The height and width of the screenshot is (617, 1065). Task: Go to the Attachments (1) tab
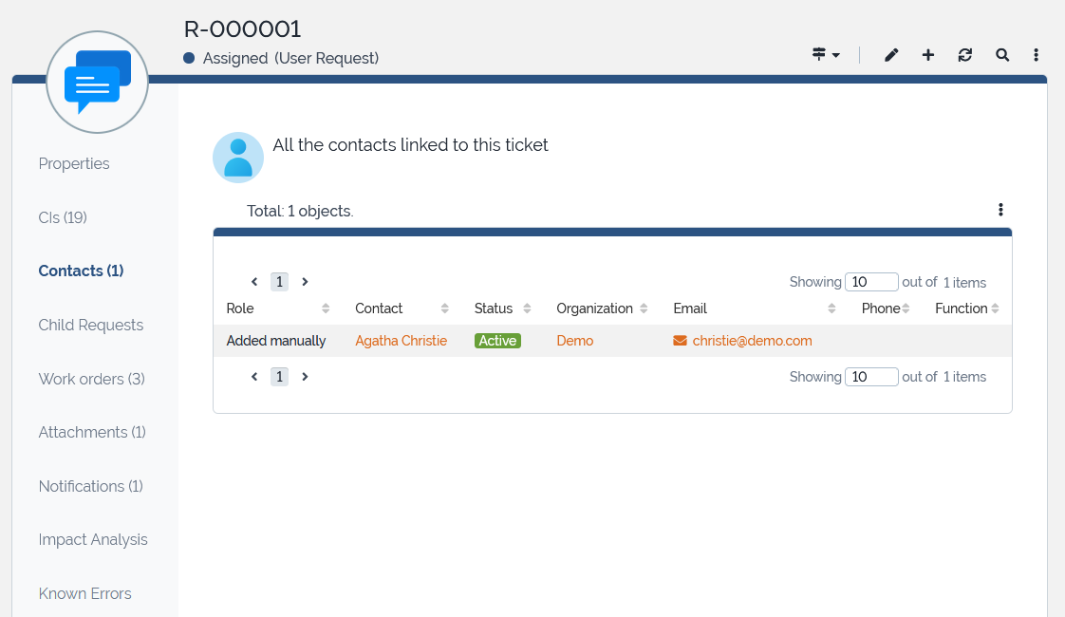[92, 432]
